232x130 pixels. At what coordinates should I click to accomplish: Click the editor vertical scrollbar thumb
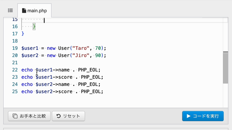[x=225, y=68]
